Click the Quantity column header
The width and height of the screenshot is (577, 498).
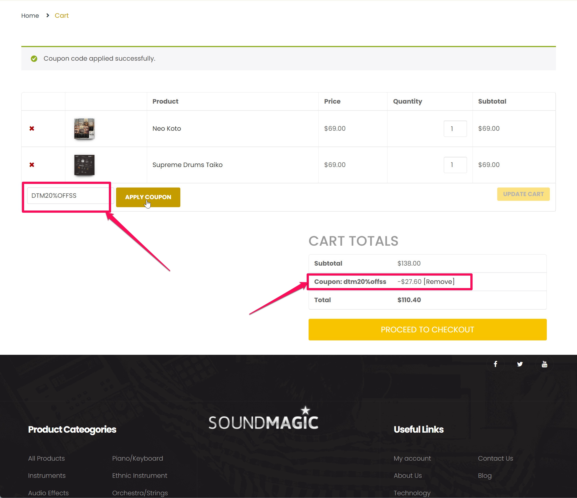(408, 101)
